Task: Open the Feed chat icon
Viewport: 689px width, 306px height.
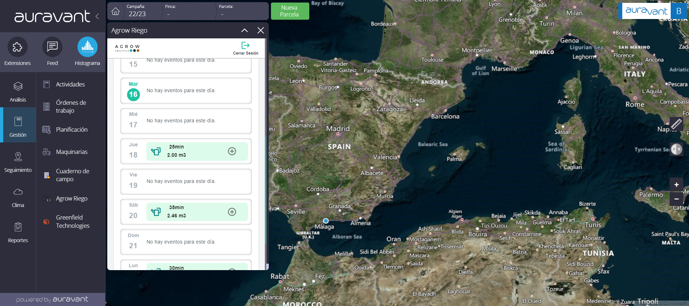Action: pyautogui.click(x=52, y=47)
